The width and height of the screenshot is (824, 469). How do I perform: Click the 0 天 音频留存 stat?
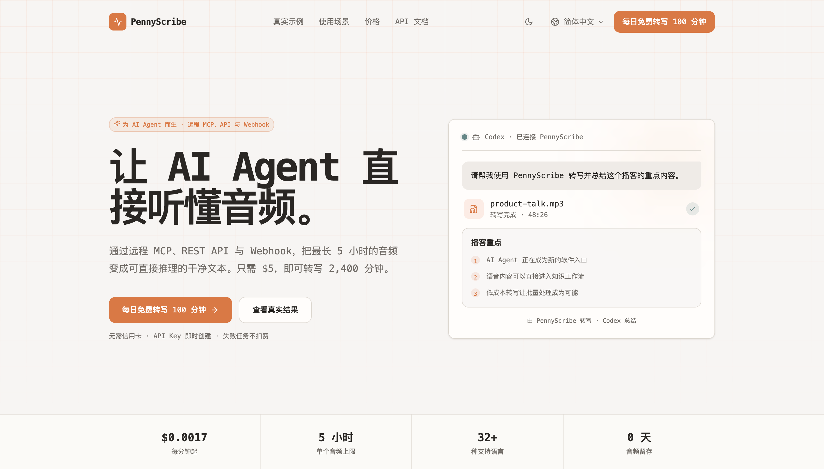point(639,443)
